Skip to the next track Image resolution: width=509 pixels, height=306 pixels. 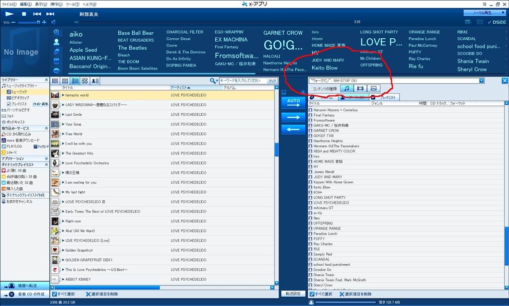tap(50, 14)
